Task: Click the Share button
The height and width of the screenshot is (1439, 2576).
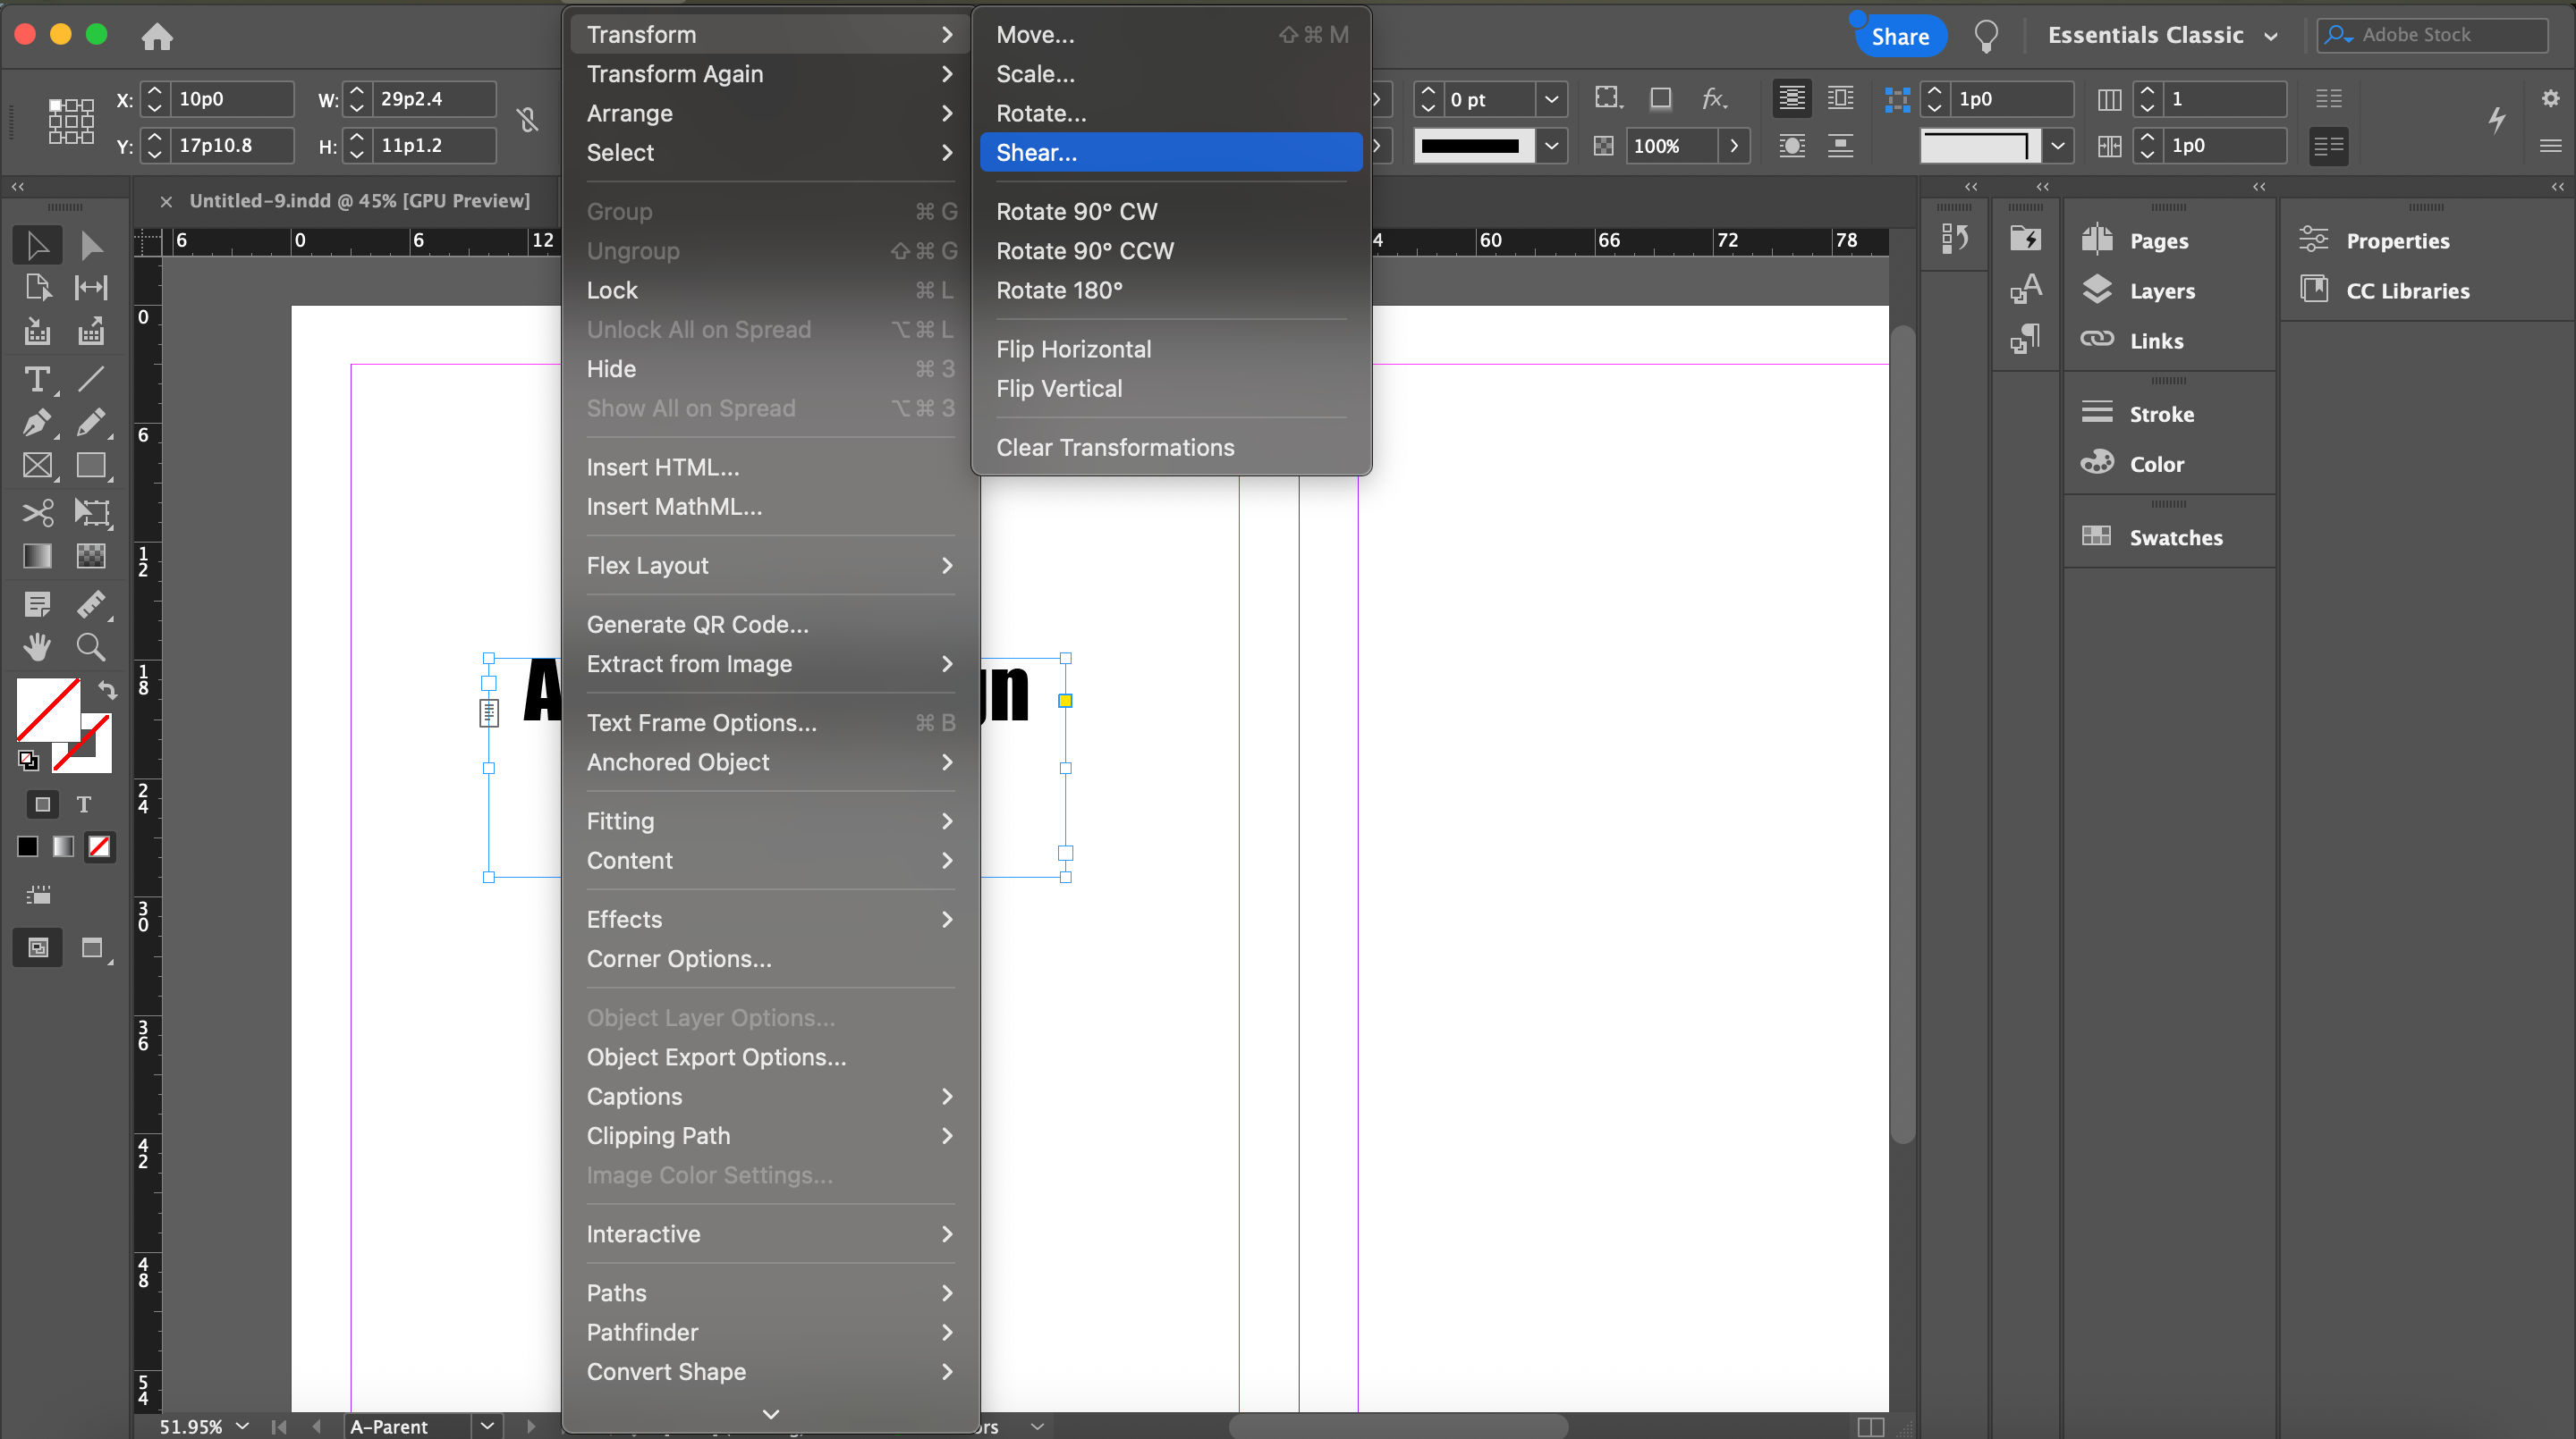Action: click(x=1899, y=37)
